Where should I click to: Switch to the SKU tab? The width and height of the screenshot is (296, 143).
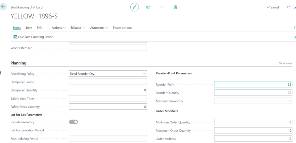pyautogui.click(x=40, y=28)
